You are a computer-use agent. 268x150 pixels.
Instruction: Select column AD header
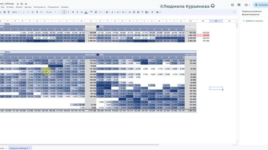229,21
